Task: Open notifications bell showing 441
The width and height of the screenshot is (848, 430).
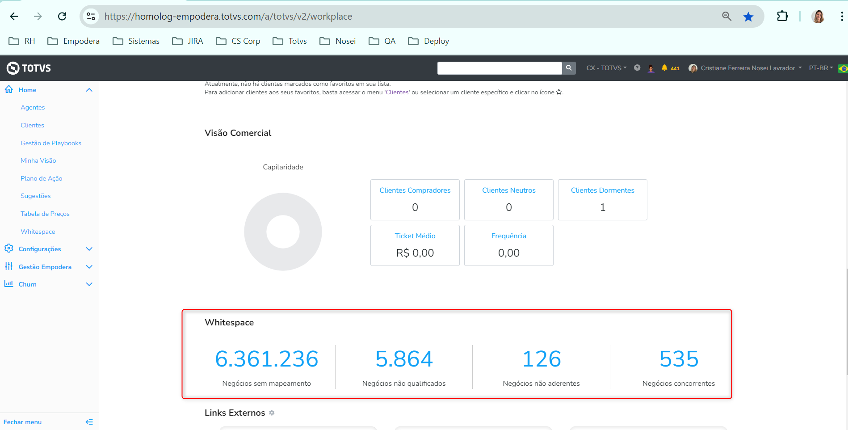Action: coord(670,68)
